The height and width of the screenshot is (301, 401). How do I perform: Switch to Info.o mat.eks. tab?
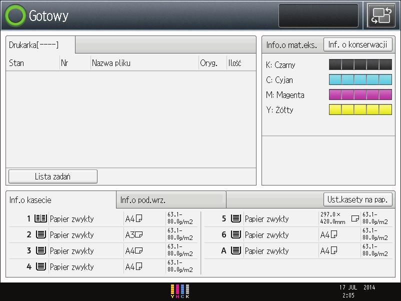[291, 45]
